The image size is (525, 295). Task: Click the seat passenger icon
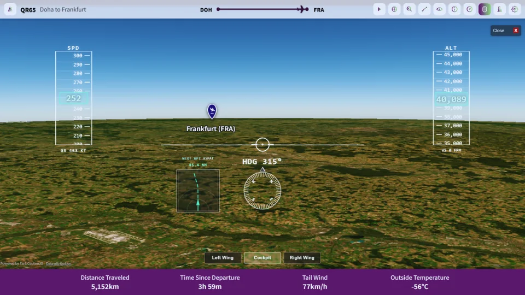click(499, 9)
